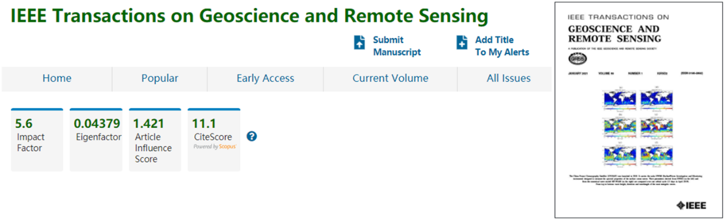The height and width of the screenshot is (220, 726).
Task: Select the Article Influence Score card
Action: (155, 139)
